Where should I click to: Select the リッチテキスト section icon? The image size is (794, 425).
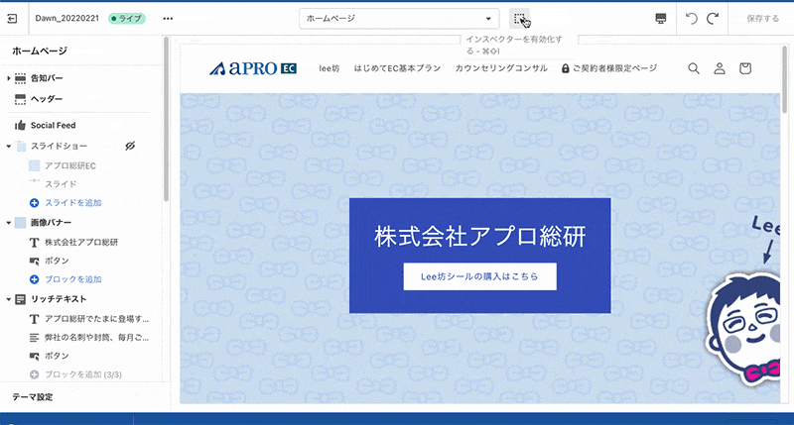(20, 299)
